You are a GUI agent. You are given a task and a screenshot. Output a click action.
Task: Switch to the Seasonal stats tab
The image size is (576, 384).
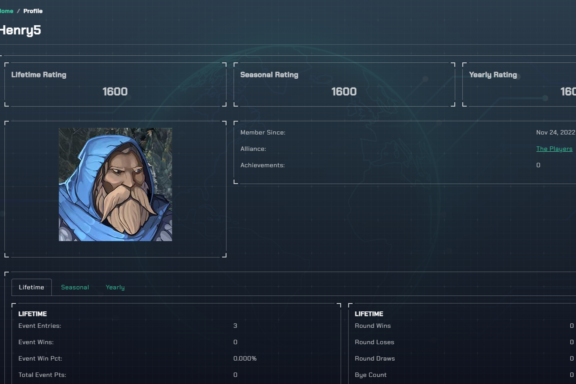click(x=75, y=287)
